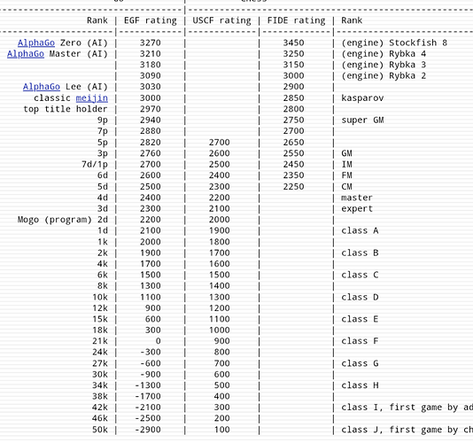
Task: Click the 'kasparov' rank text
Action: point(362,98)
